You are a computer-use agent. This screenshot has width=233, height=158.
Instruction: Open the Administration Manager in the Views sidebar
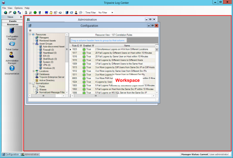pyautogui.click(x=12, y=58)
